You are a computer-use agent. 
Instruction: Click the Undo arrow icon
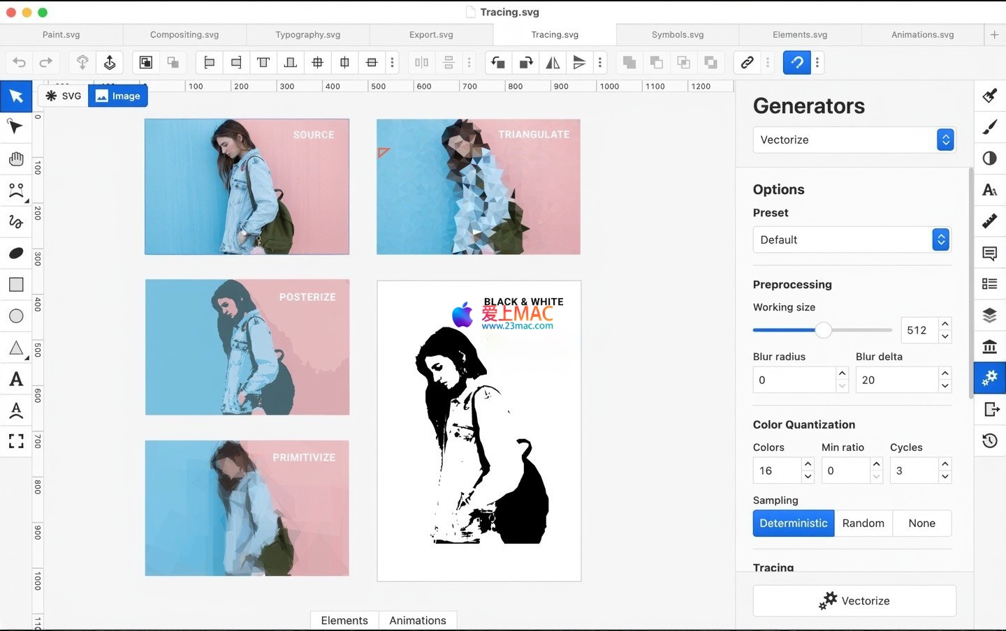[x=20, y=63]
